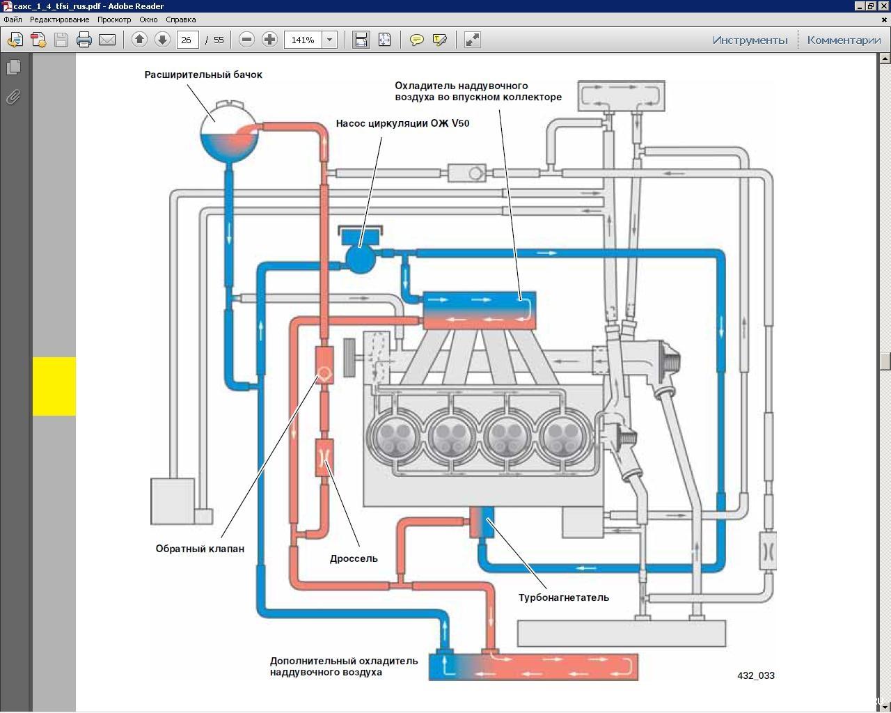Open the Create PDF online icon

click(38, 40)
